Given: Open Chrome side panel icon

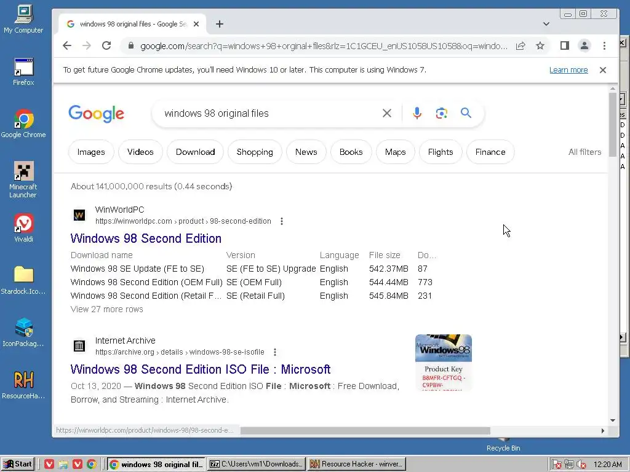Looking at the screenshot, I should [565, 45].
